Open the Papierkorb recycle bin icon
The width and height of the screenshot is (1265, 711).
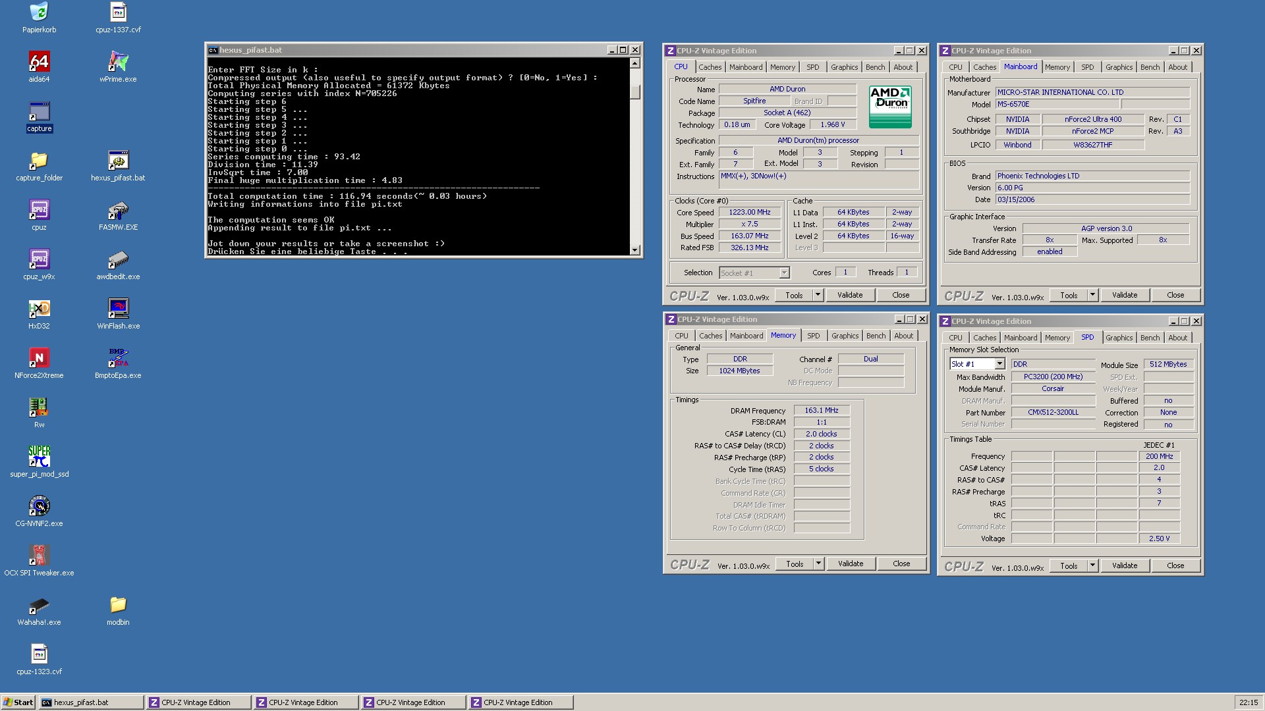point(39,12)
